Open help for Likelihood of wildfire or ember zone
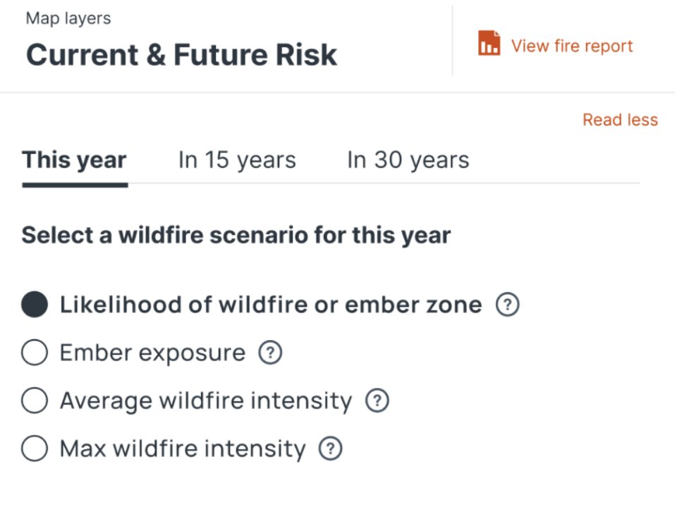 coord(507,305)
